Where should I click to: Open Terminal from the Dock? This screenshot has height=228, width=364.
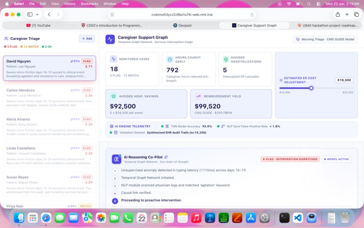[x=285, y=218]
